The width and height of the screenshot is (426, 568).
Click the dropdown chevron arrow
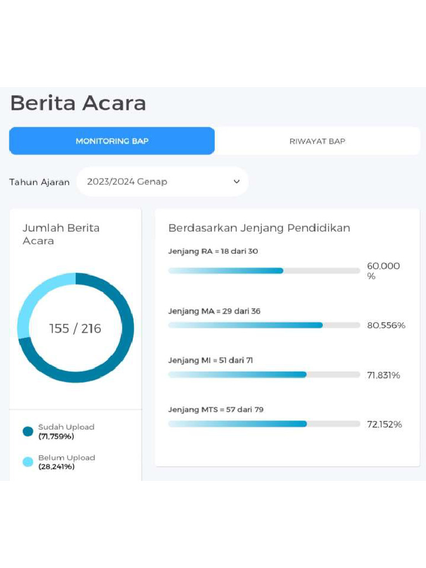coord(237,181)
